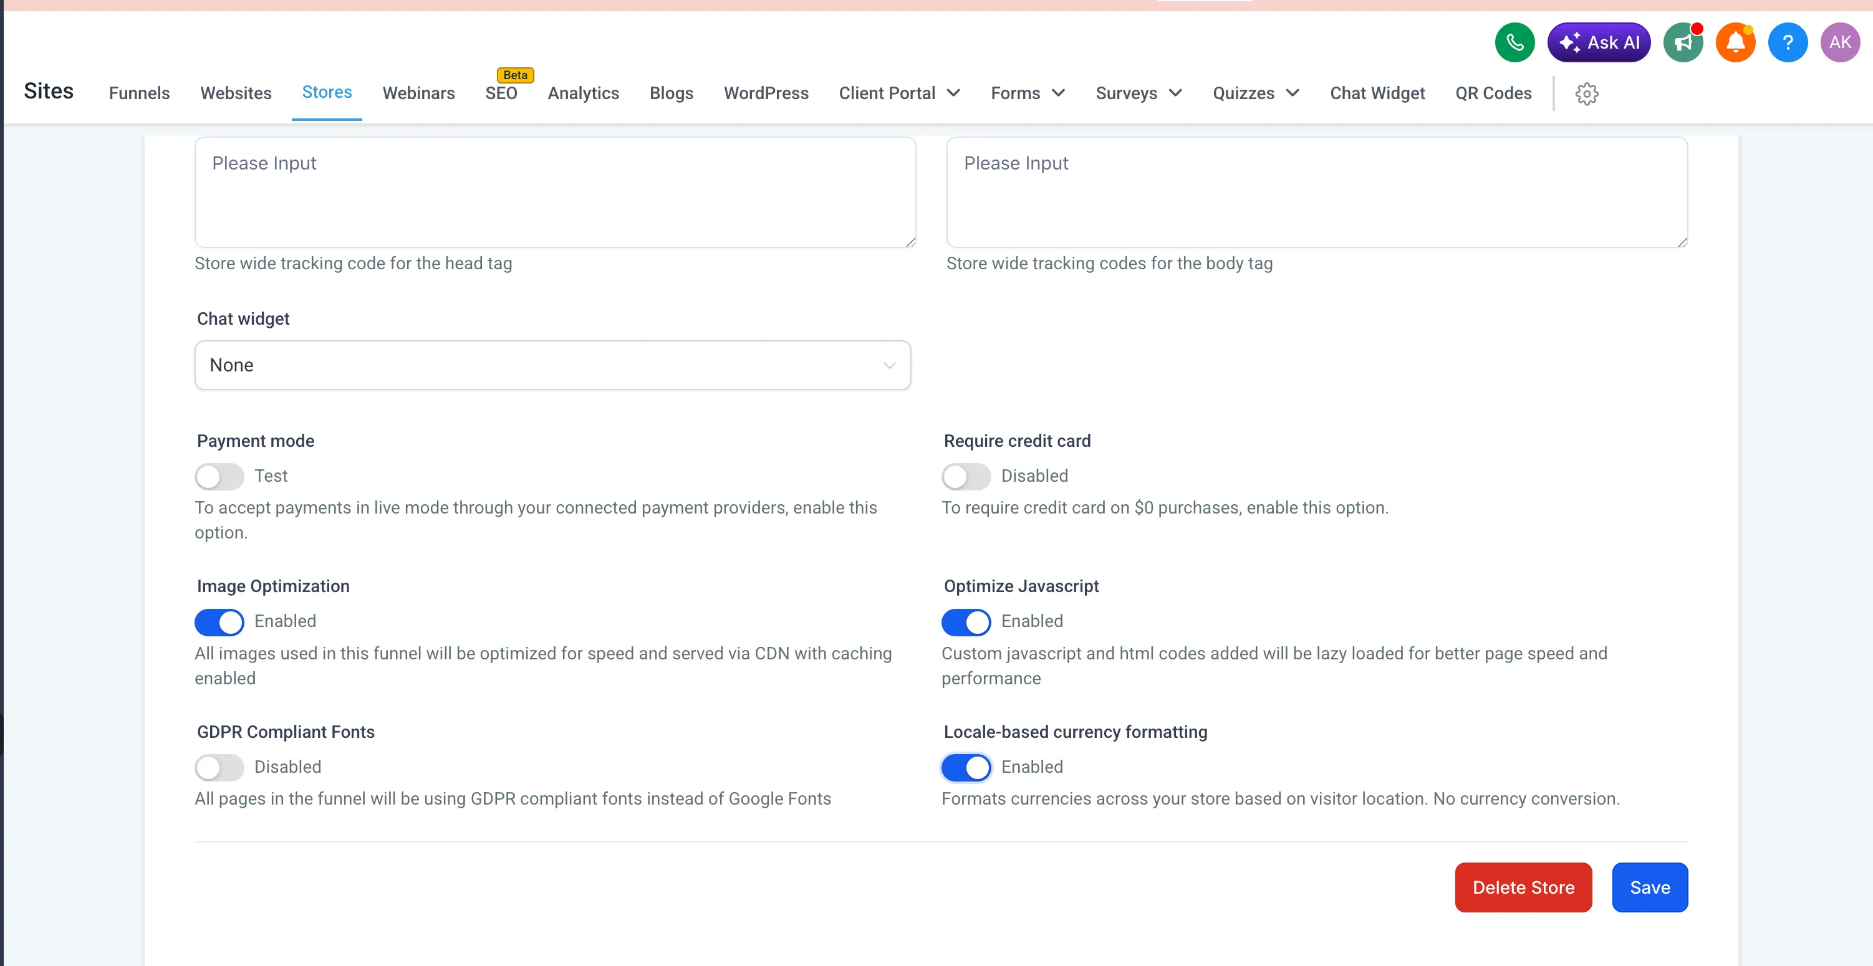Toggle Payment mode to live
Image resolution: width=1873 pixels, height=966 pixels.
tap(219, 477)
